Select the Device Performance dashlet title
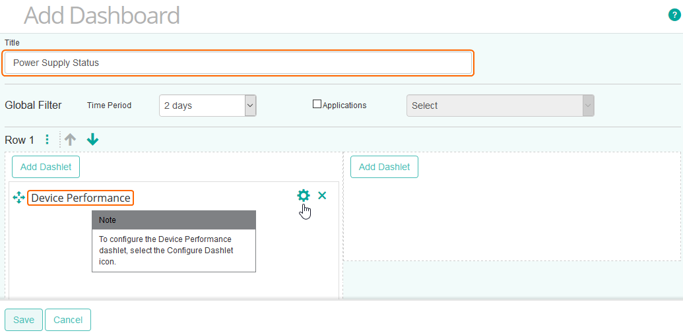The height and width of the screenshot is (333, 683). click(x=81, y=198)
